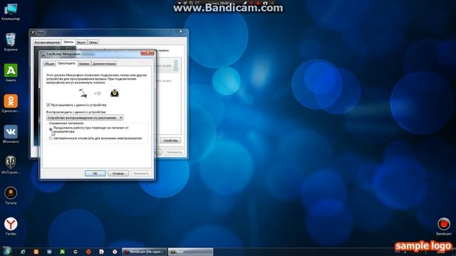Click Применить in the Звук window
The image size is (456, 256).
pos(174,152)
